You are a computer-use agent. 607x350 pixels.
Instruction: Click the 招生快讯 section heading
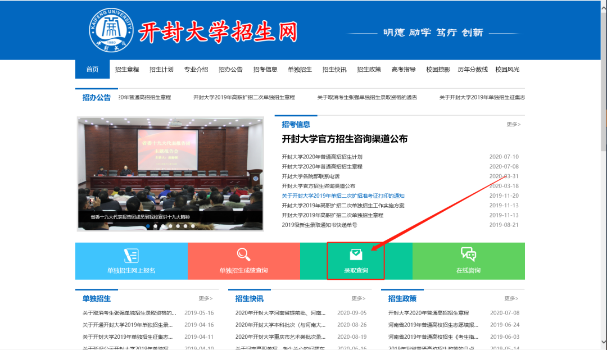click(250, 298)
